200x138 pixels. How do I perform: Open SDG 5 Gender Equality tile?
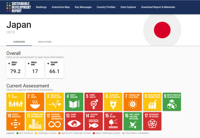point(93,102)
